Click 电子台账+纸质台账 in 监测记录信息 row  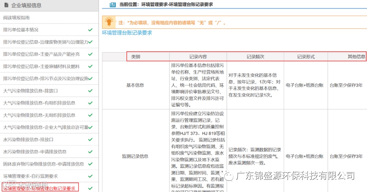304,156
